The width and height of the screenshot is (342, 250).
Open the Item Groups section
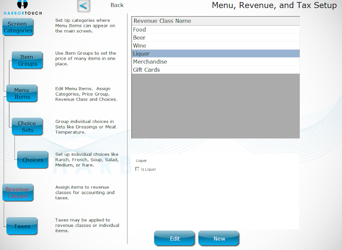(27, 60)
